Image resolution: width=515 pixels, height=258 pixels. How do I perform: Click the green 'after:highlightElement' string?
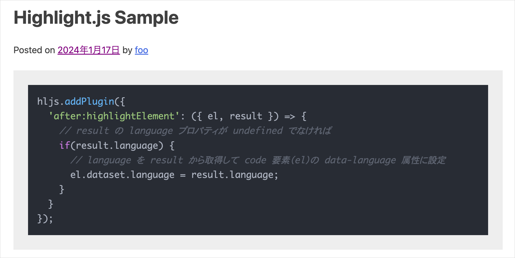click(x=114, y=116)
